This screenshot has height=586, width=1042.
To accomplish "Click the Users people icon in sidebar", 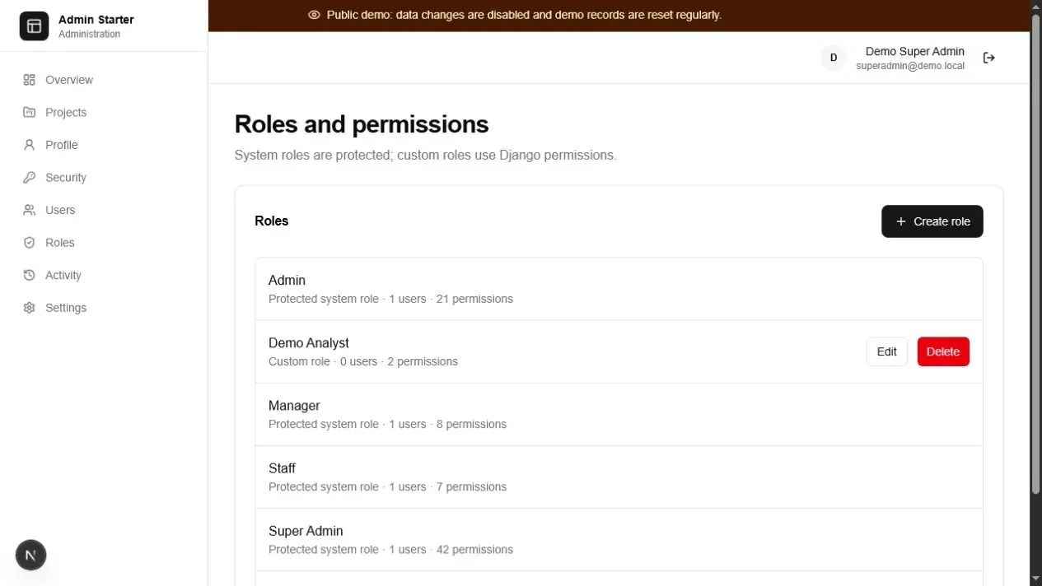I will [x=30, y=210].
